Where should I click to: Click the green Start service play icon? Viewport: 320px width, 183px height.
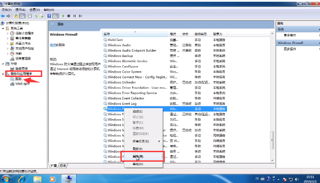click(63, 16)
